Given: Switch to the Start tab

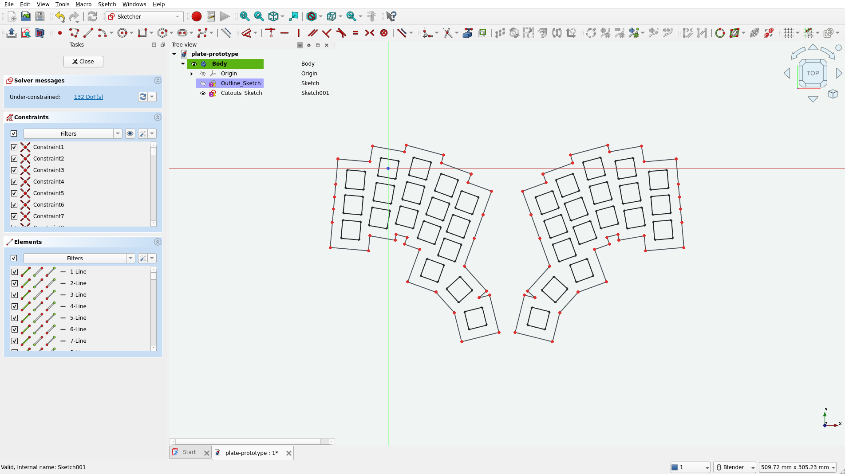Looking at the screenshot, I should coord(190,452).
